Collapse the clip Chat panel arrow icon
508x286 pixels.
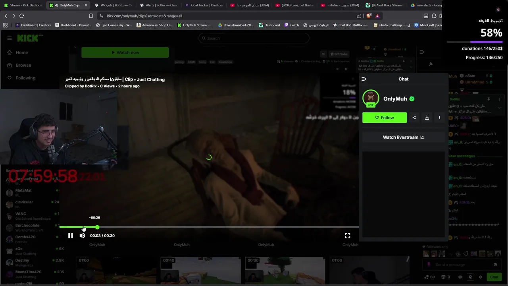tap(364, 79)
